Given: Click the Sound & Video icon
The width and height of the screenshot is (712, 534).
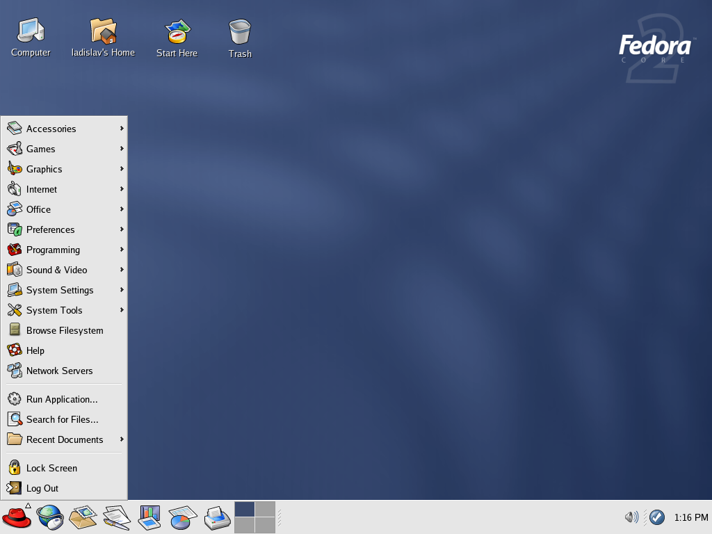Looking at the screenshot, I should [x=15, y=270].
